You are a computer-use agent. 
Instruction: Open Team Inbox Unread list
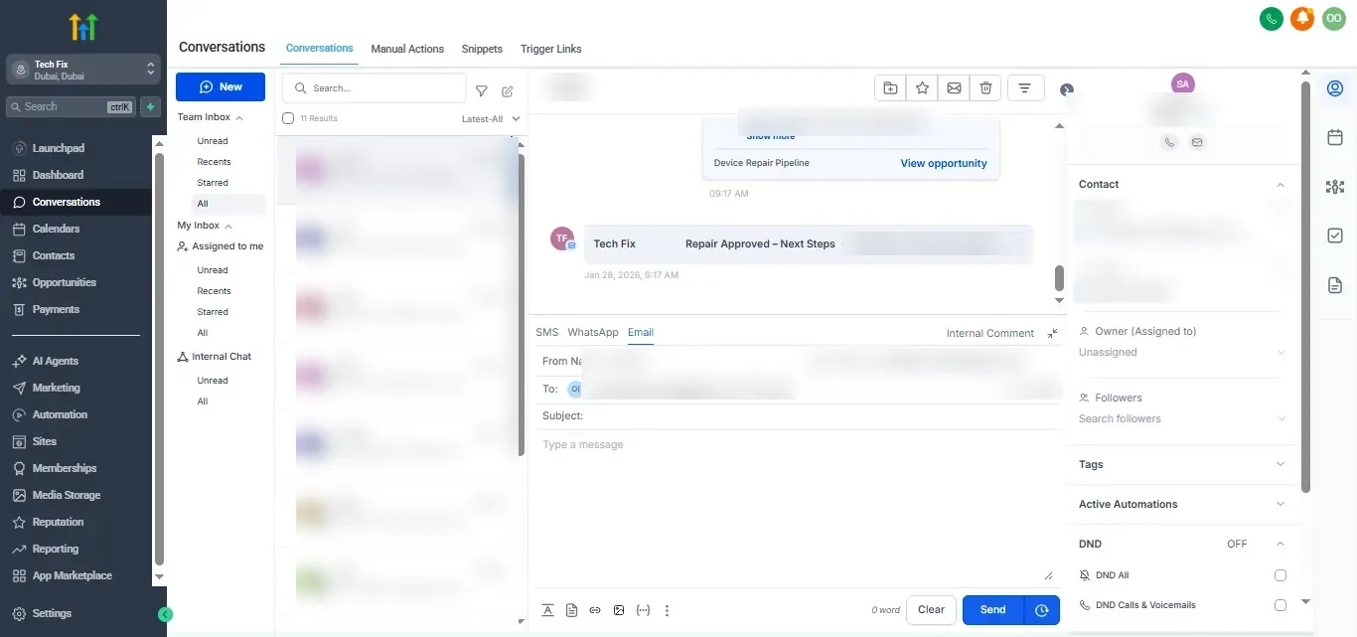point(213,141)
